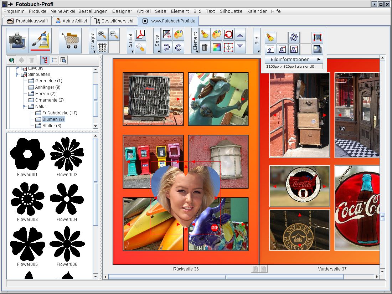Screen dimensions: 392x294
Task: Open the Element group dropdown
Action: (195, 41)
